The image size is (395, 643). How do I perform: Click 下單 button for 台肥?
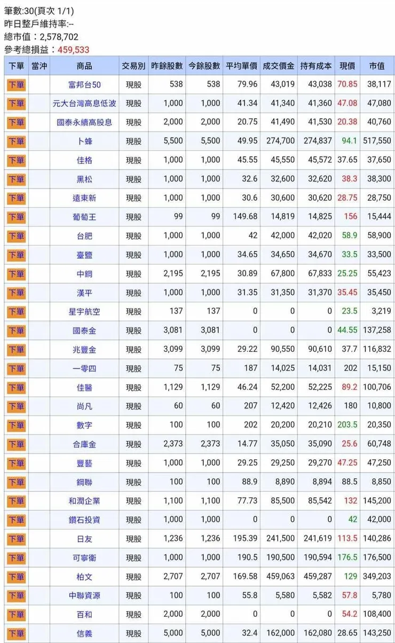click(x=16, y=236)
